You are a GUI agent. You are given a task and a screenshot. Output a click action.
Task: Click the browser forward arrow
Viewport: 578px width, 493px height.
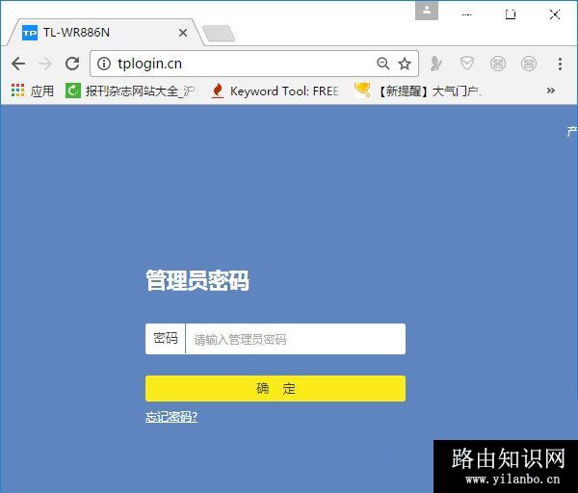(x=45, y=64)
